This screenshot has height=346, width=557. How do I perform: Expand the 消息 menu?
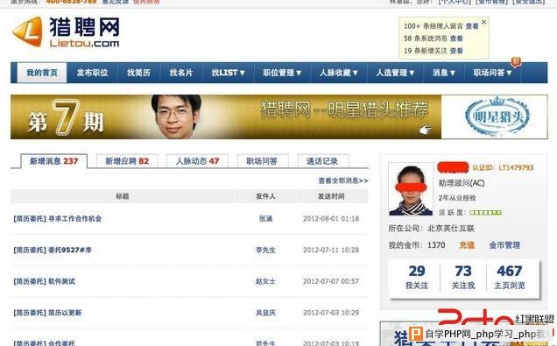(x=444, y=73)
